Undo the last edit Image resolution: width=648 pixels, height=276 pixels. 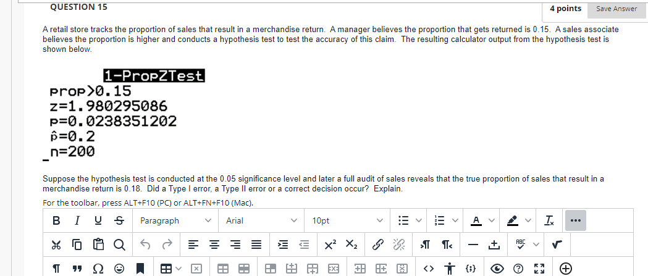pyautogui.click(x=145, y=245)
